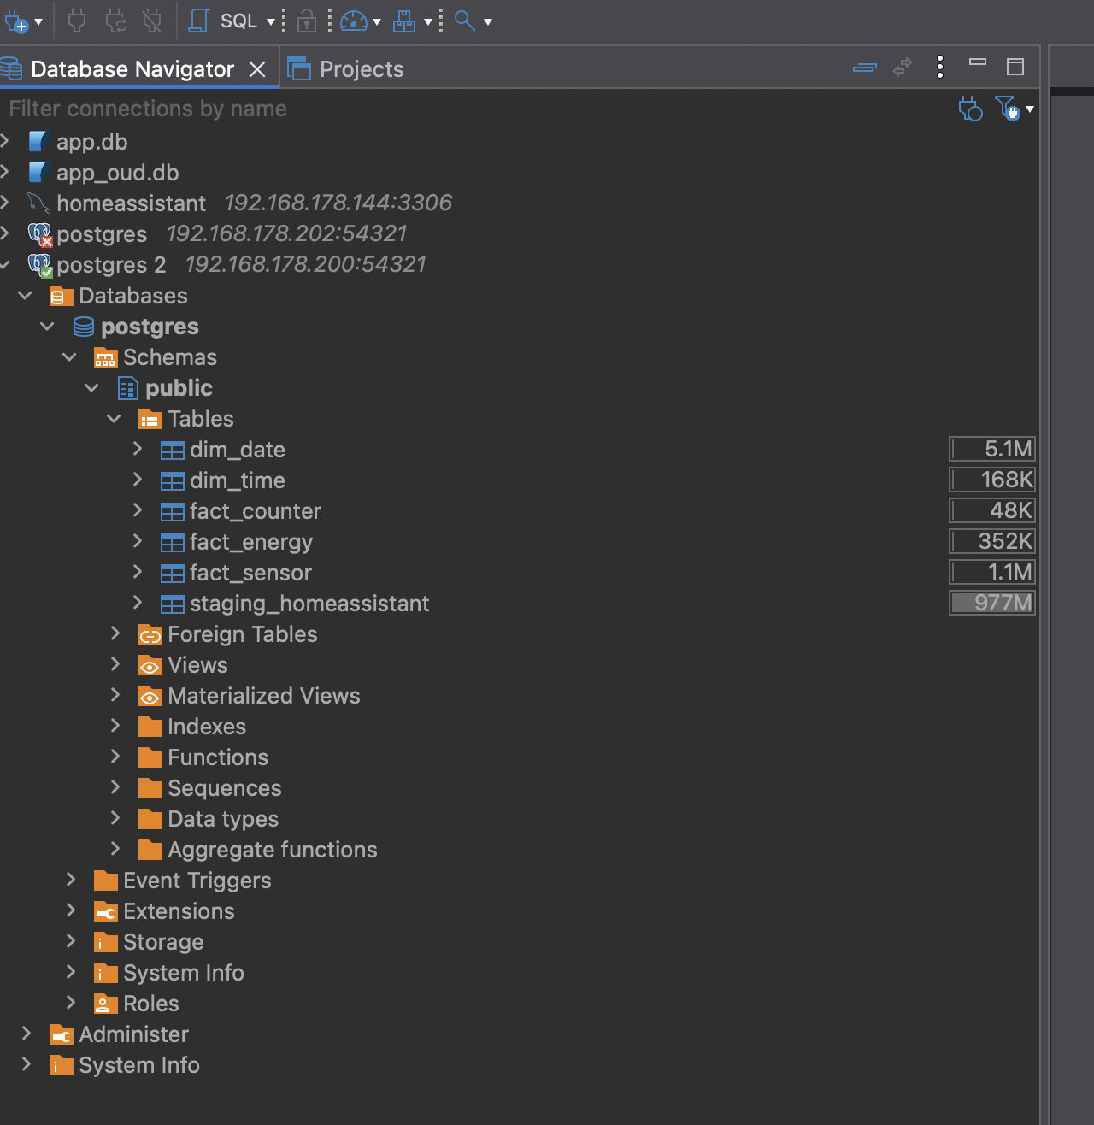Switch to the Projects tab

(x=346, y=69)
